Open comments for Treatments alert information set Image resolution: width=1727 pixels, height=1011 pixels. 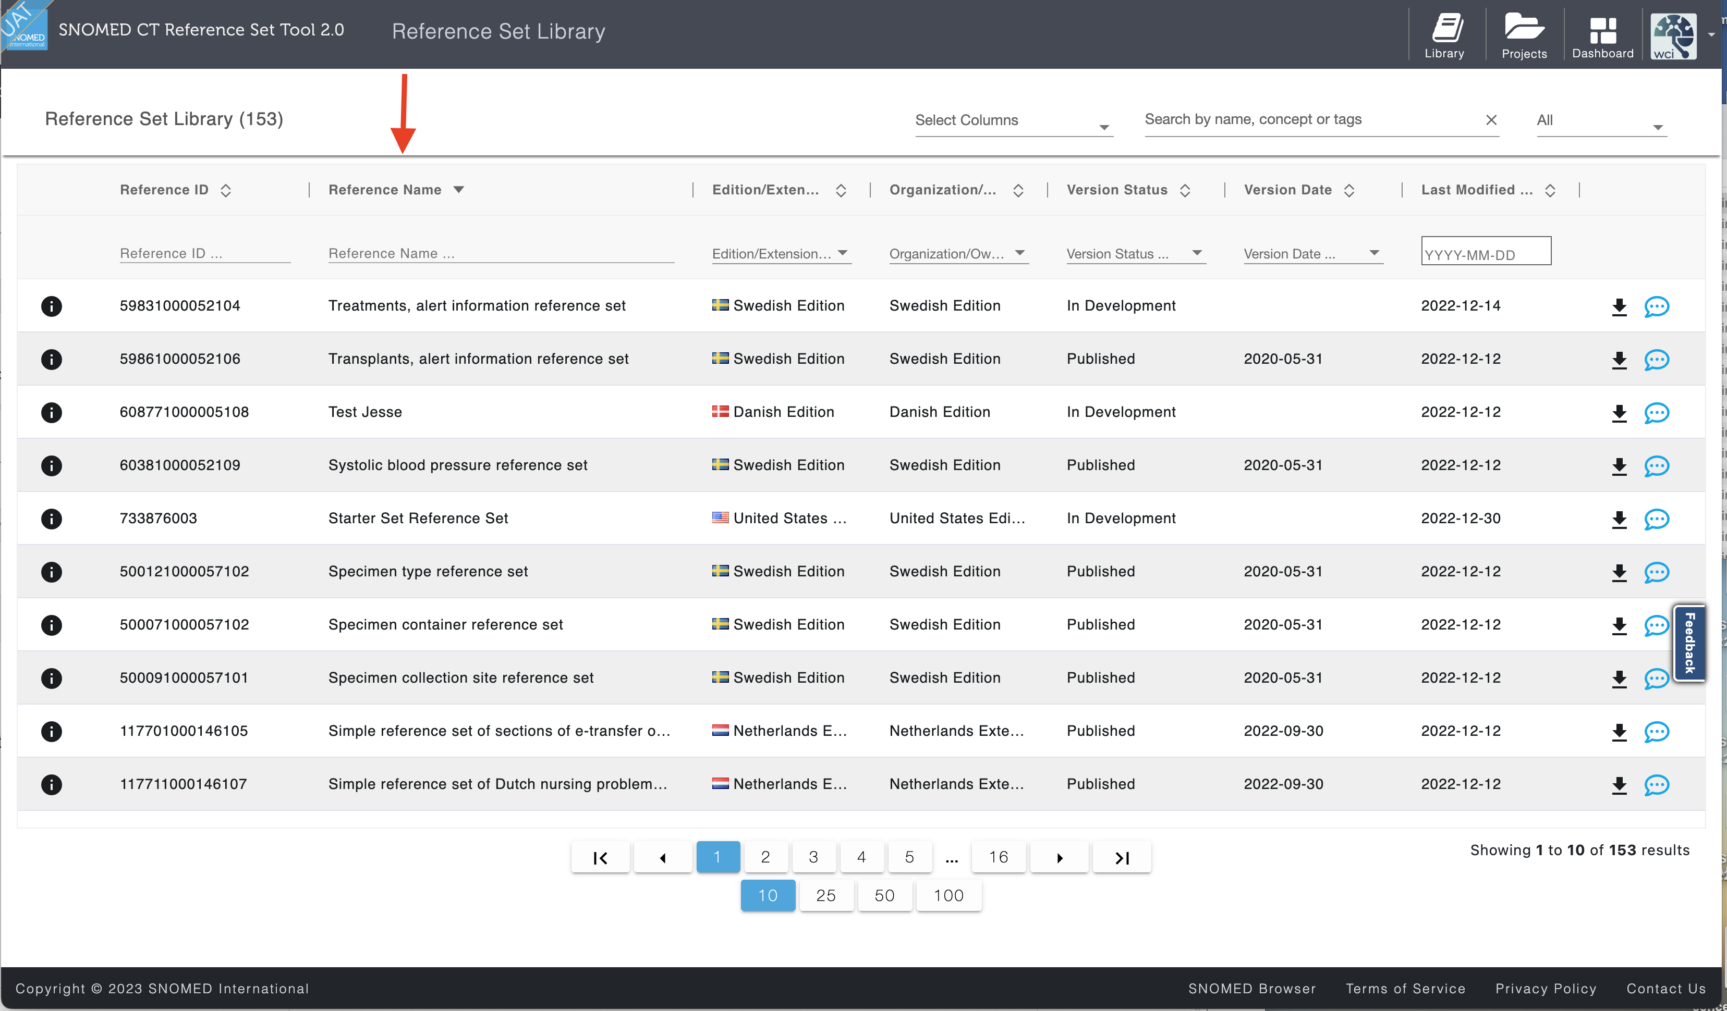coord(1657,307)
